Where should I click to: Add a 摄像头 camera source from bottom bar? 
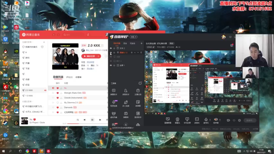177,120
